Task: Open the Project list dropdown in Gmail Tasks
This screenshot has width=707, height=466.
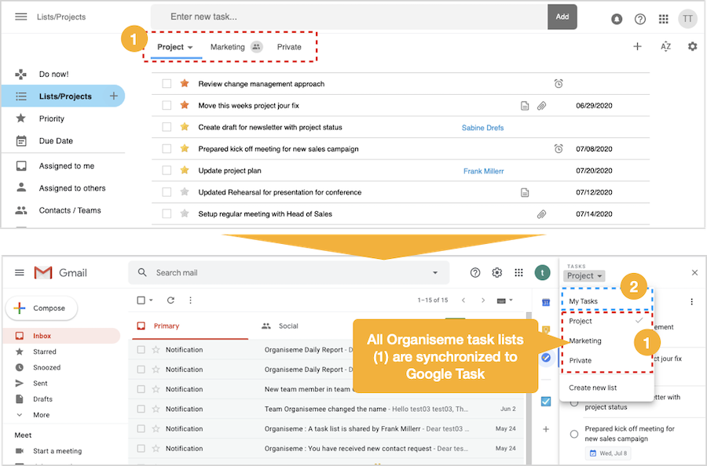Action: pyautogui.click(x=584, y=275)
